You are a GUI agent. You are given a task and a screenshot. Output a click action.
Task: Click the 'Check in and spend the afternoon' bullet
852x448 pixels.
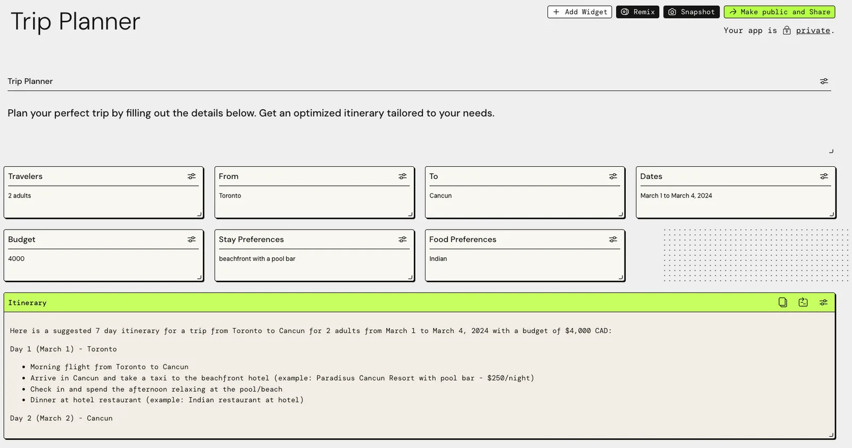point(156,389)
